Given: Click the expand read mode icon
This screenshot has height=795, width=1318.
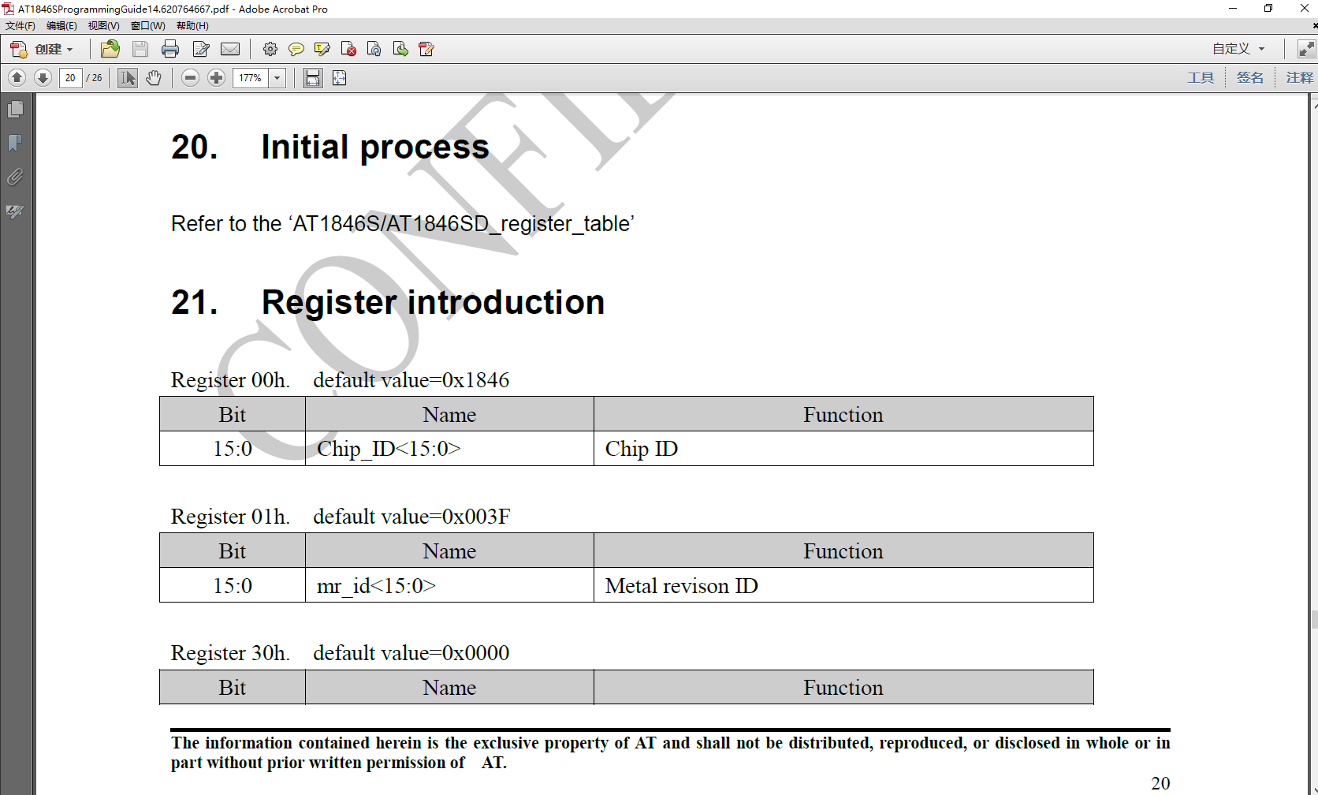Looking at the screenshot, I should coord(1306,49).
